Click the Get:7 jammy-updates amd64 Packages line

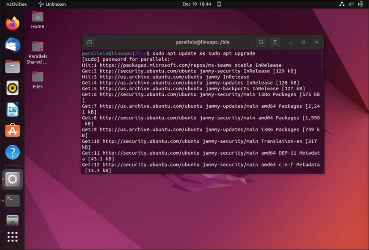click(201, 109)
